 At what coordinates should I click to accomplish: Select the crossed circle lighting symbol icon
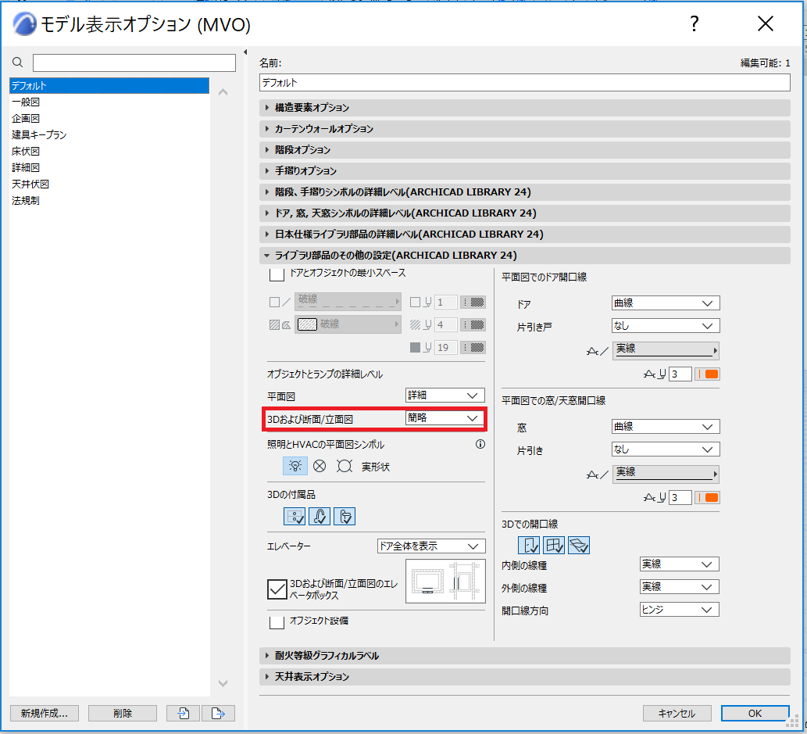click(x=320, y=466)
